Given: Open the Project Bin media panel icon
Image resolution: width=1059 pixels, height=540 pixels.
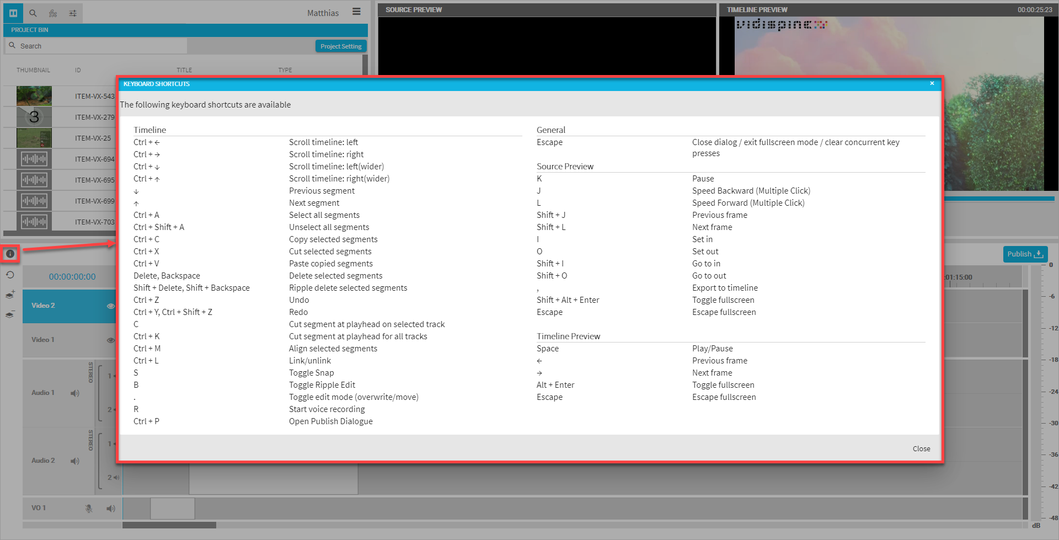Looking at the screenshot, I should coord(13,13).
